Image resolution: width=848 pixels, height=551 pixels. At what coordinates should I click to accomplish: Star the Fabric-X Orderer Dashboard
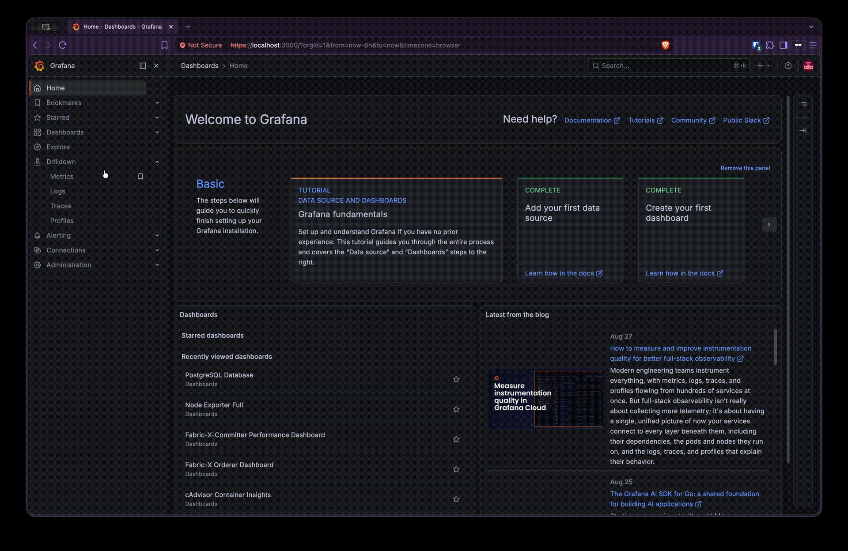tap(456, 469)
